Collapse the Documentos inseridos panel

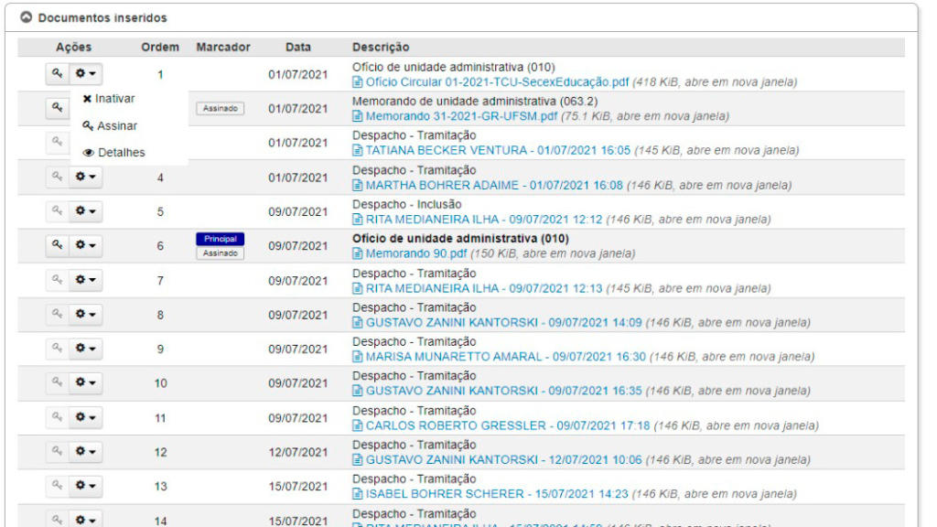26,17
